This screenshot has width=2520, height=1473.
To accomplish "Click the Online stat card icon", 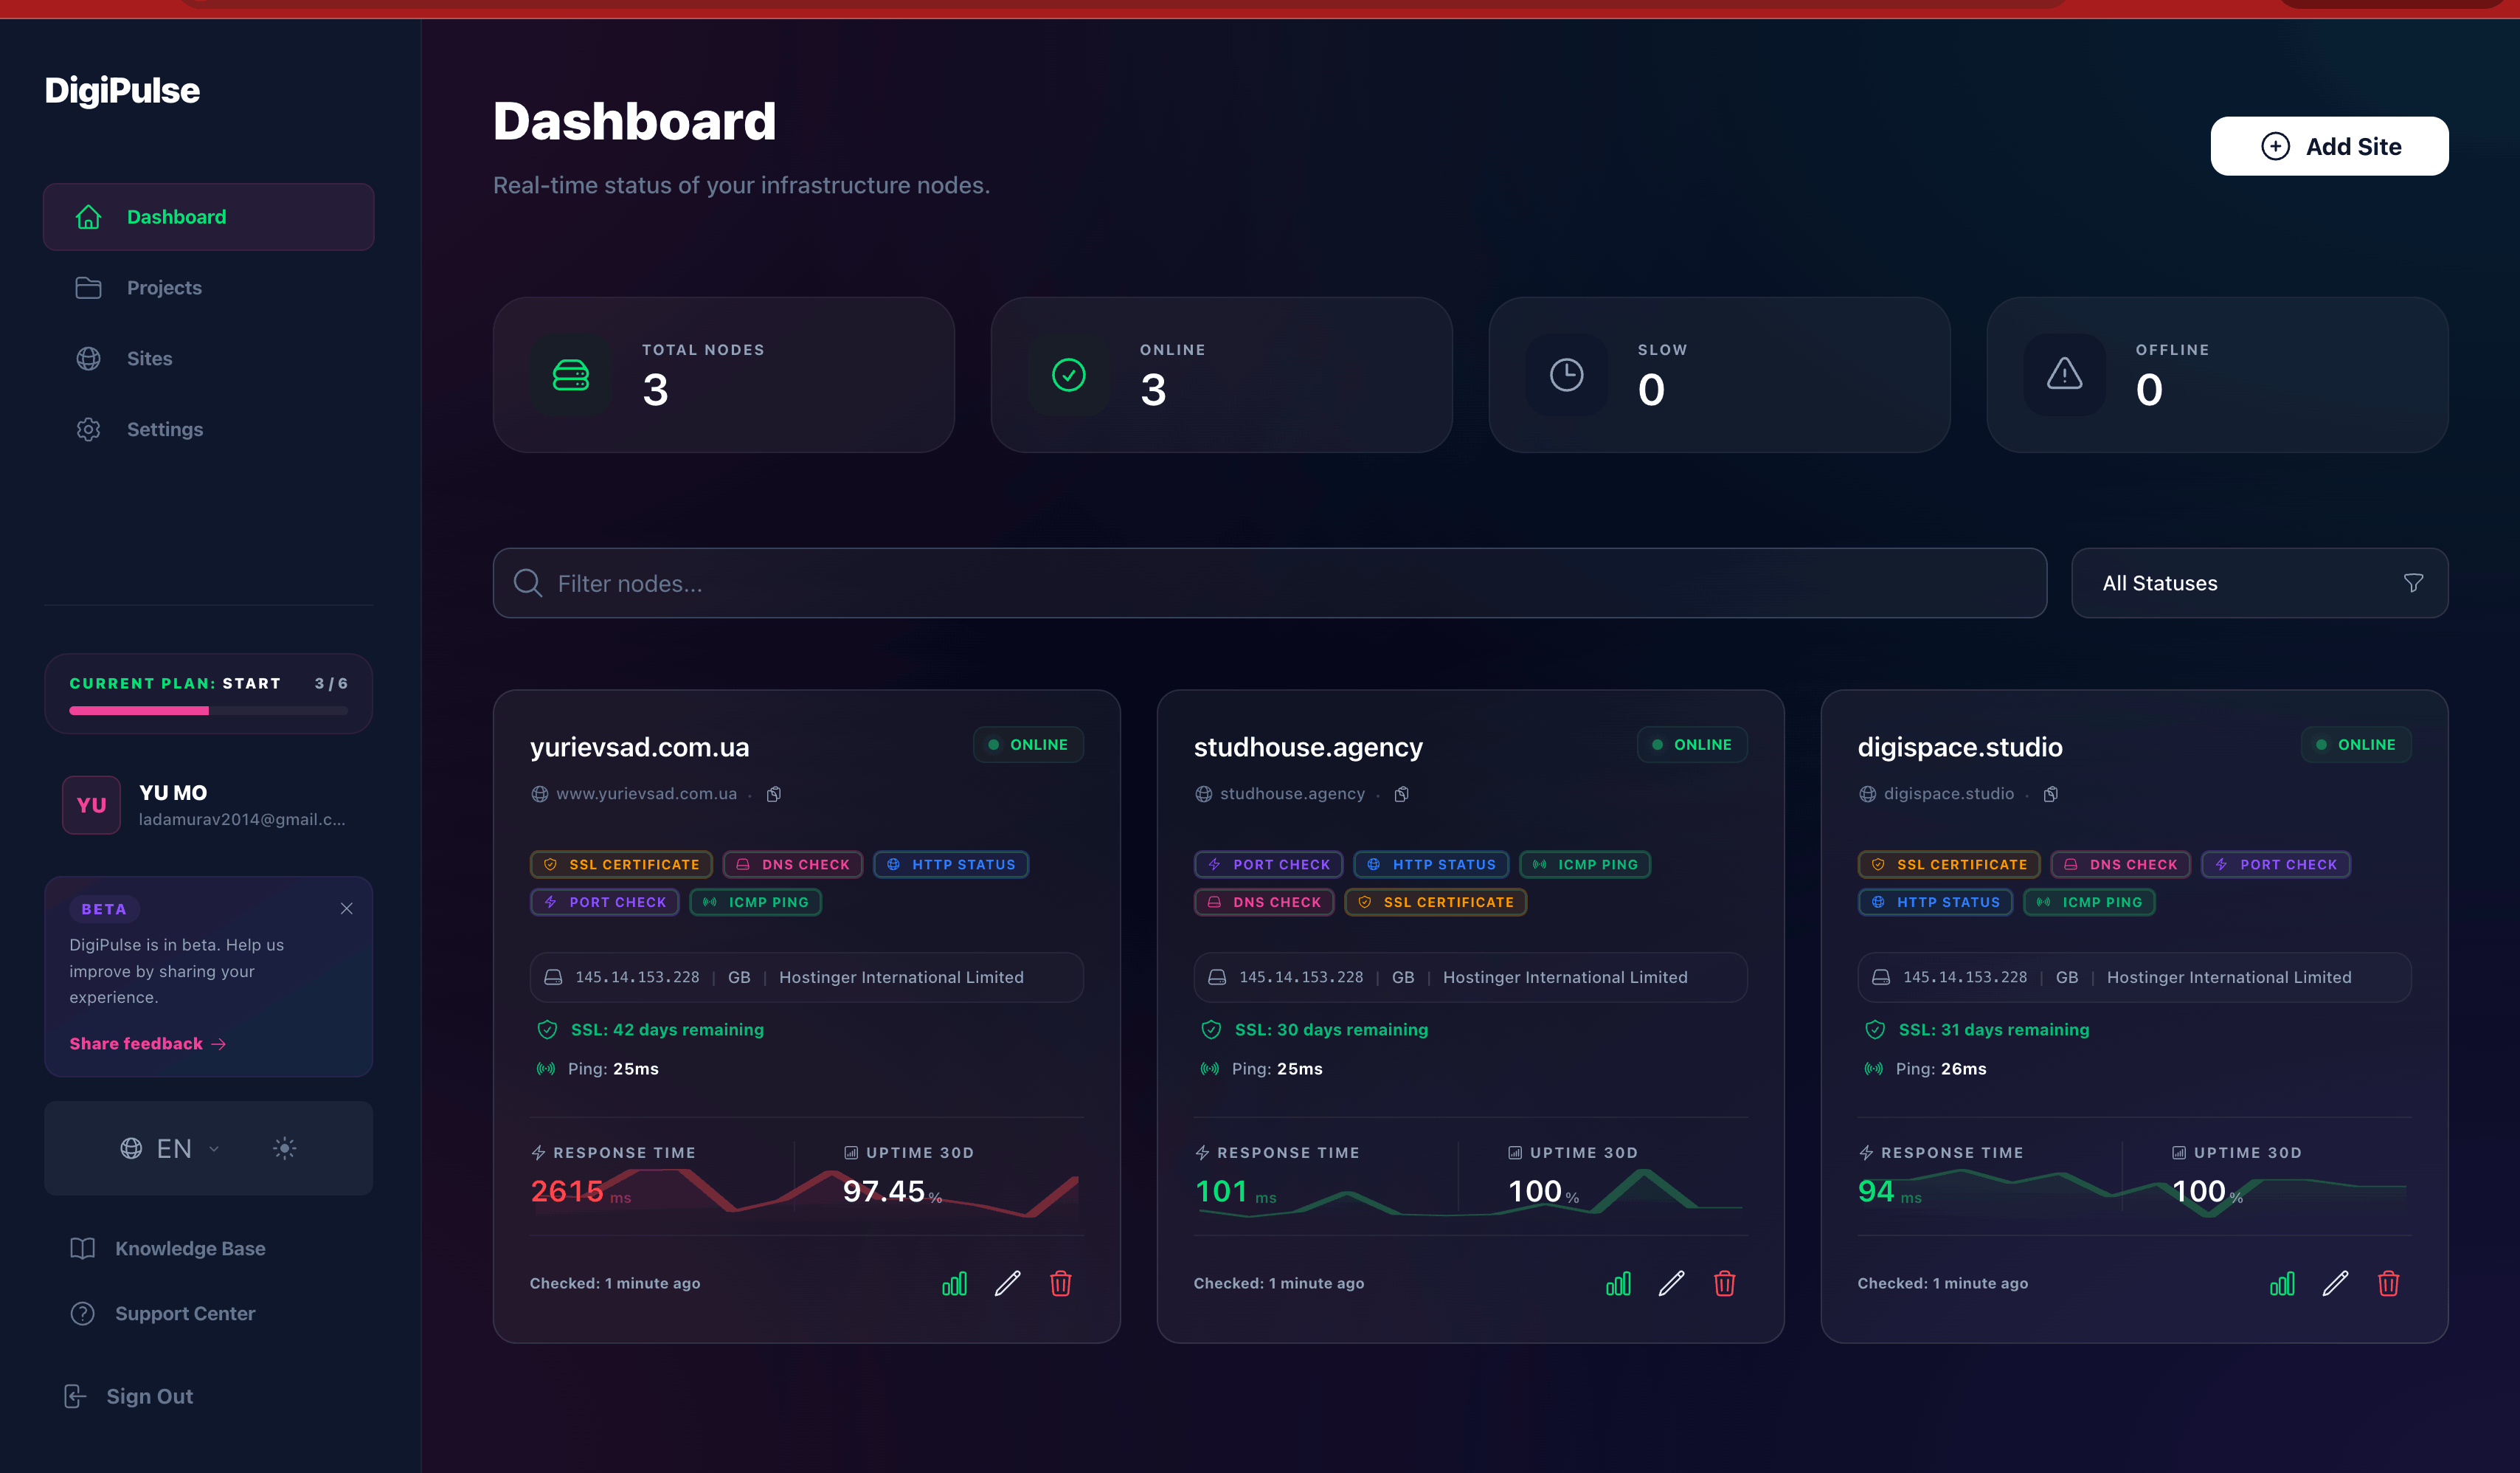I will [x=1068, y=375].
